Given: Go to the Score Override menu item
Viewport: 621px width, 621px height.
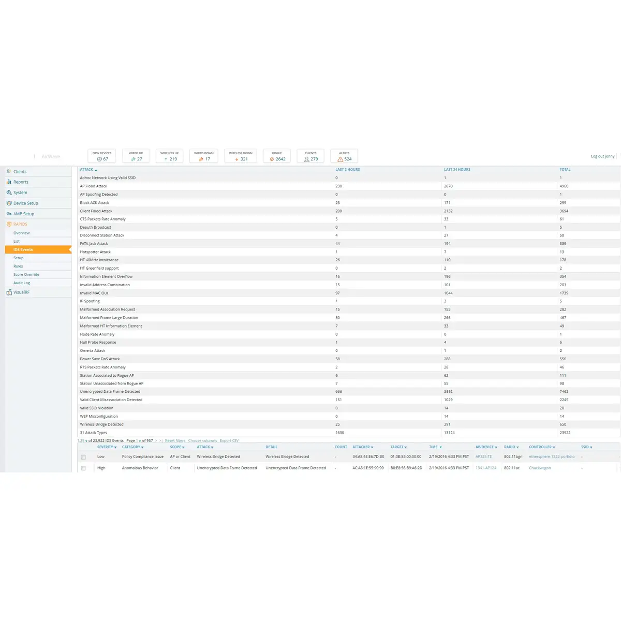Looking at the screenshot, I should 26,275.
